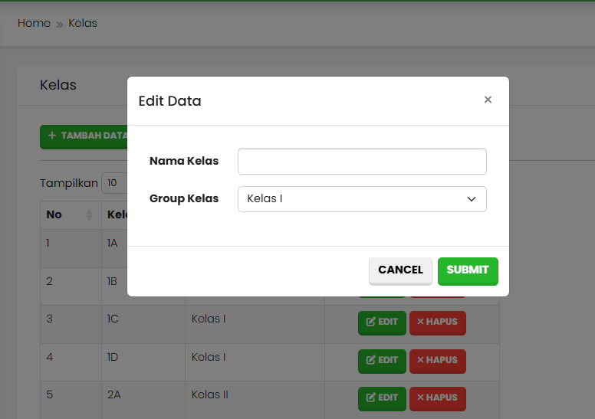Click the Kelas breadcrumb item

point(83,23)
